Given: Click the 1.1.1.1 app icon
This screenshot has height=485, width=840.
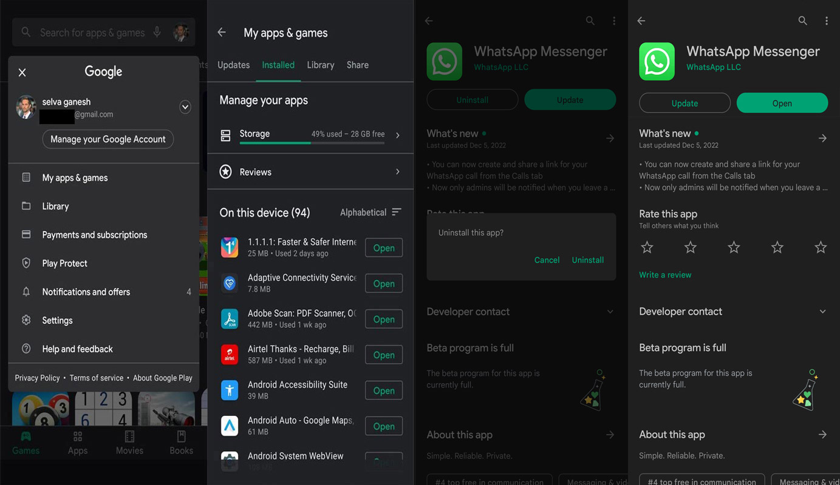Looking at the screenshot, I should coord(230,247).
